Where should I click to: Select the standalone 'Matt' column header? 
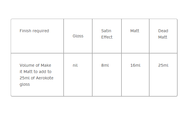pyautogui.click(x=135, y=36)
